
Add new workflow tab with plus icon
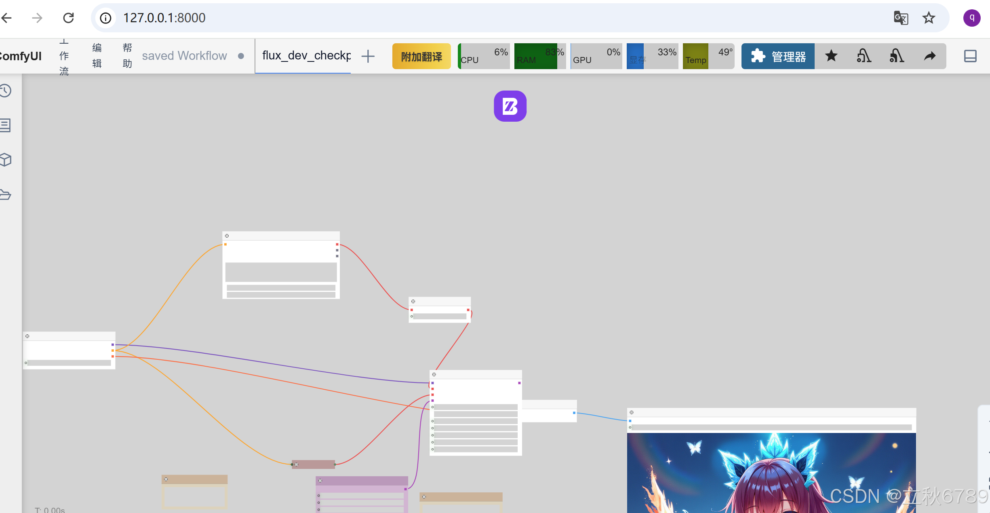click(x=368, y=56)
